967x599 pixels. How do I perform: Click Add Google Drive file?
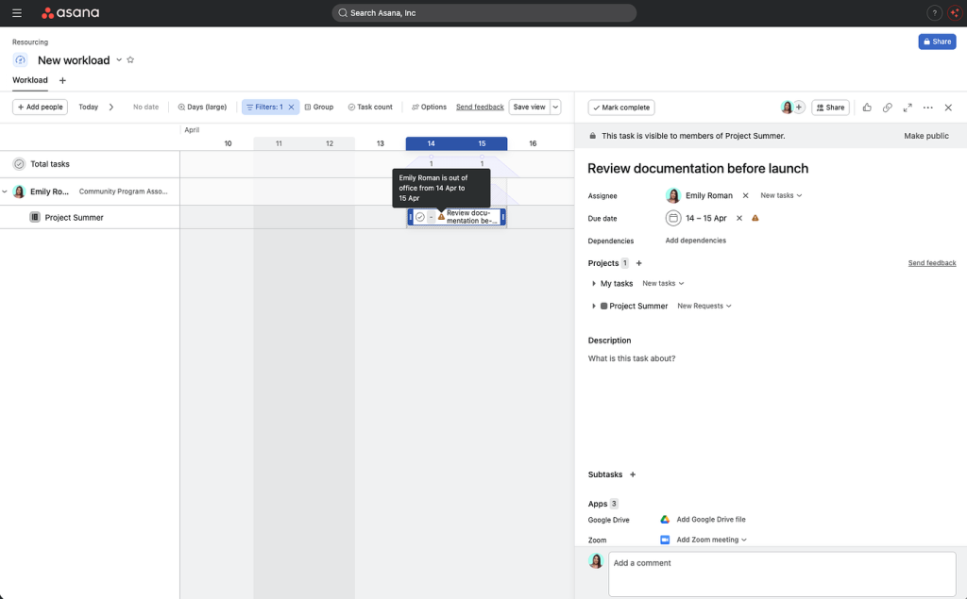710,520
